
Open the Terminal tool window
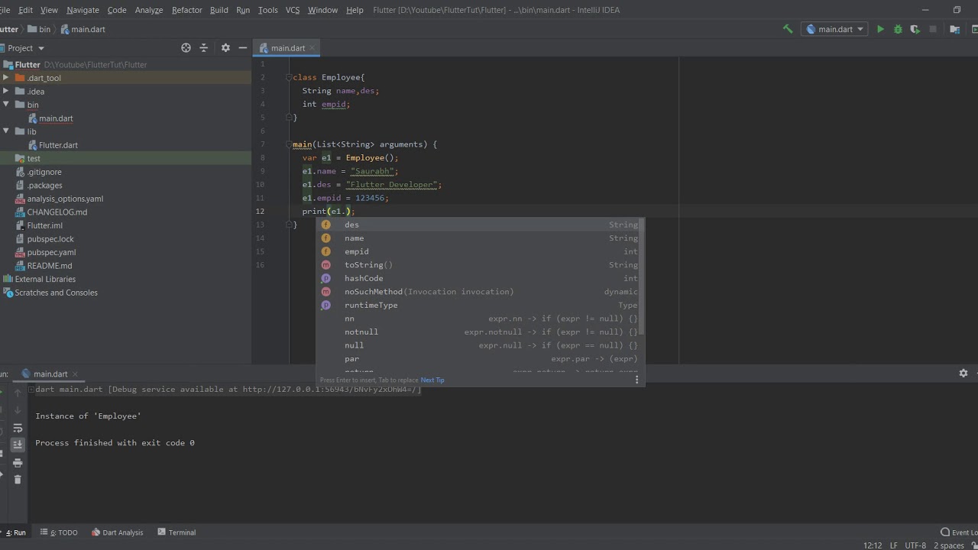tap(176, 532)
